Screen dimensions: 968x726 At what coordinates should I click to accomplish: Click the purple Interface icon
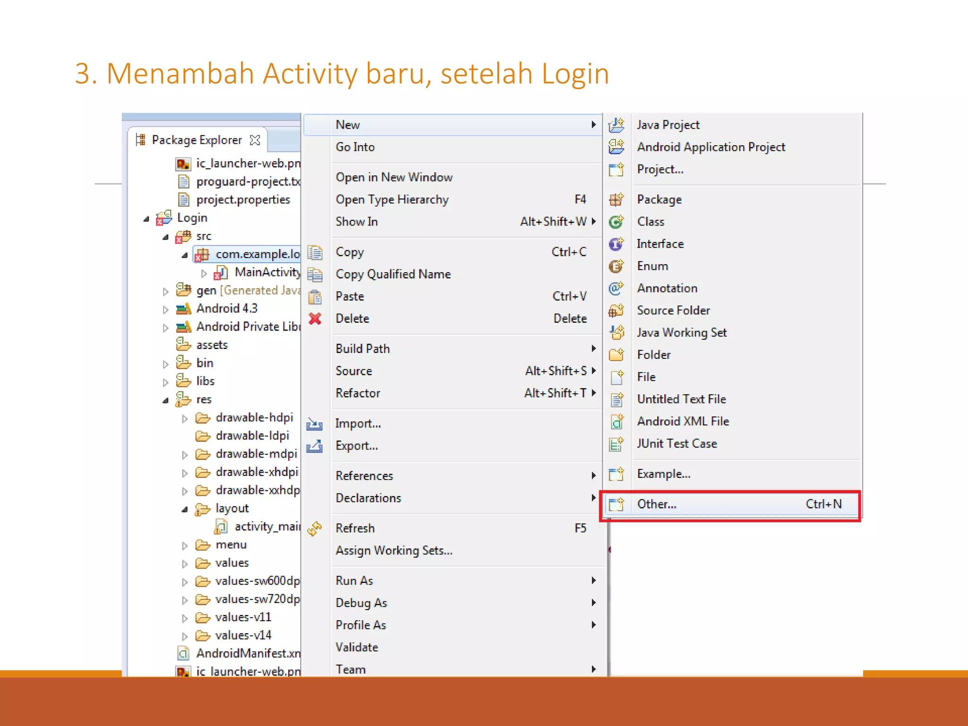[x=616, y=244]
